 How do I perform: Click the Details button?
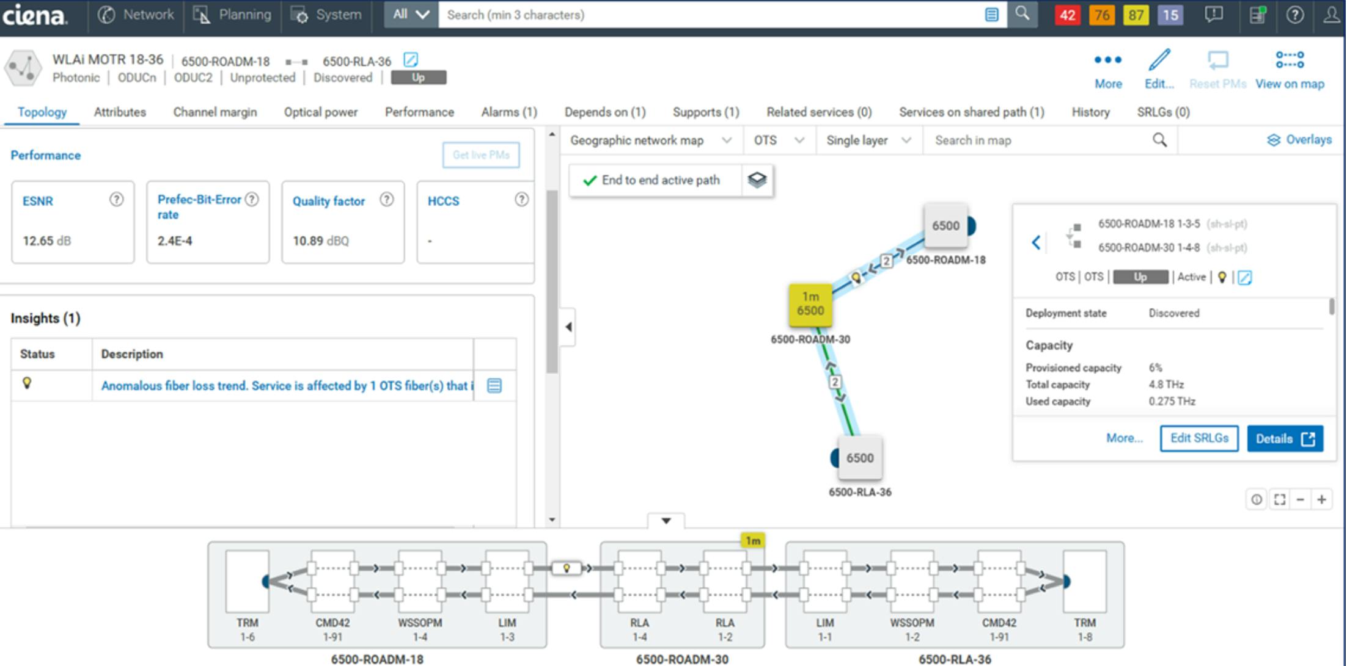tap(1285, 438)
